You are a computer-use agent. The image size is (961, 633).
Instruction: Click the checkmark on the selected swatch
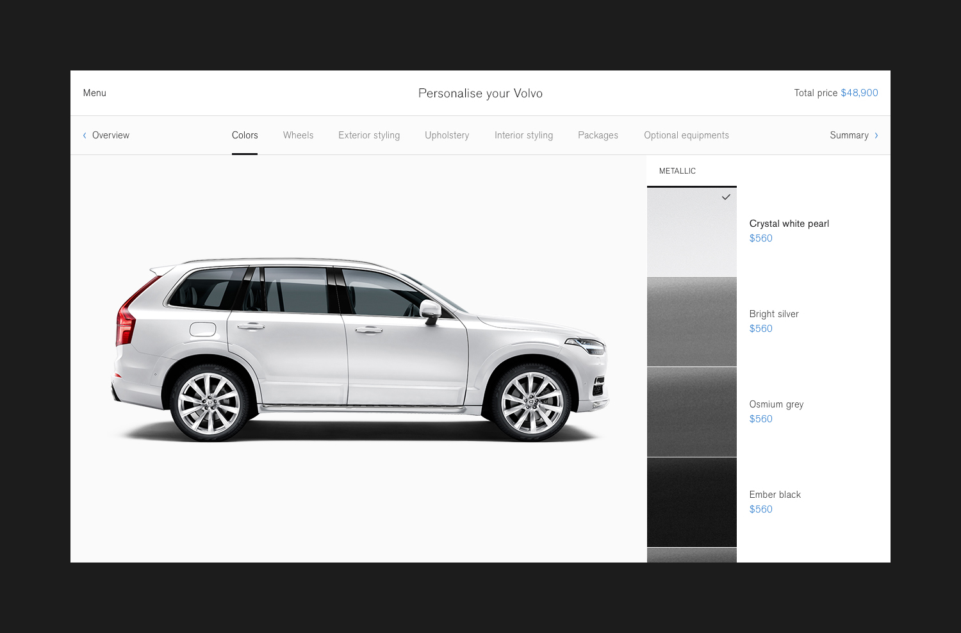[x=726, y=197]
